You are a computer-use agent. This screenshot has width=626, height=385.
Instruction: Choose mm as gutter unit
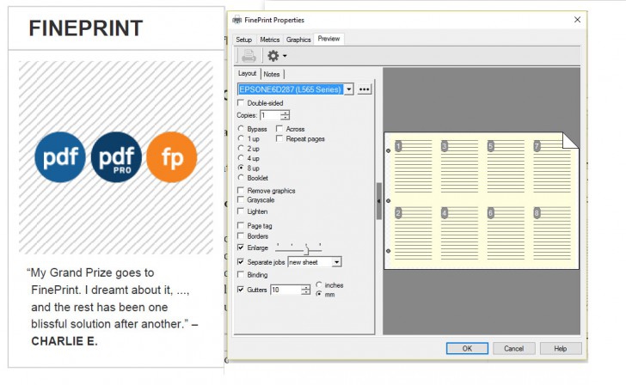pos(318,294)
